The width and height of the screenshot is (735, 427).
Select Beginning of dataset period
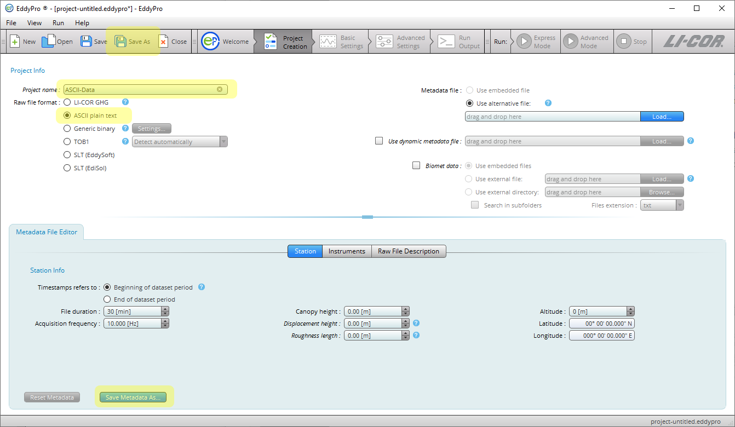pos(107,287)
